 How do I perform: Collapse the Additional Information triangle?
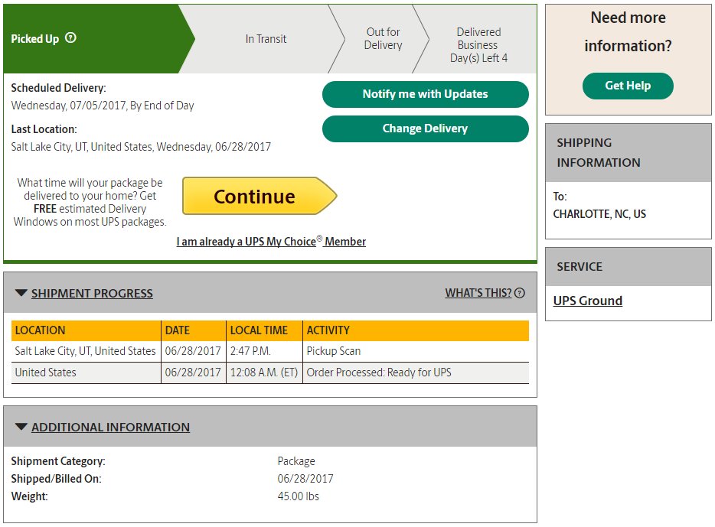(21, 426)
